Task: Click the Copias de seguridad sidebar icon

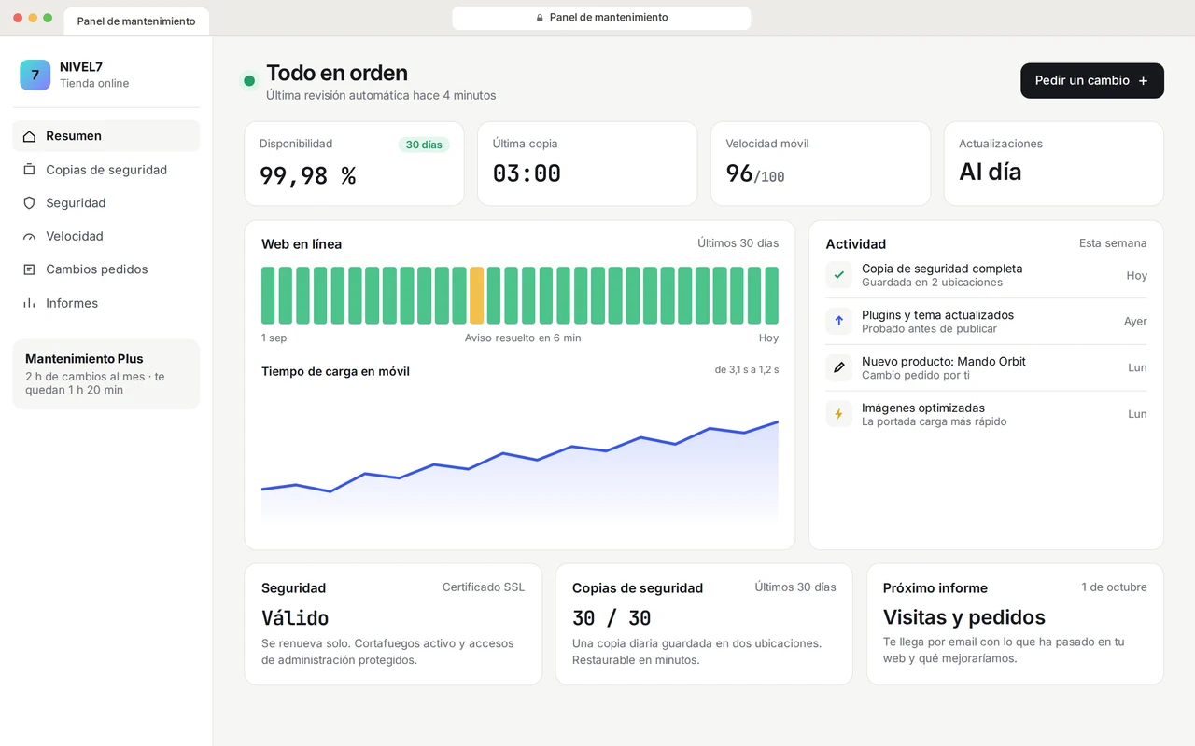Action: coord(29,170)
